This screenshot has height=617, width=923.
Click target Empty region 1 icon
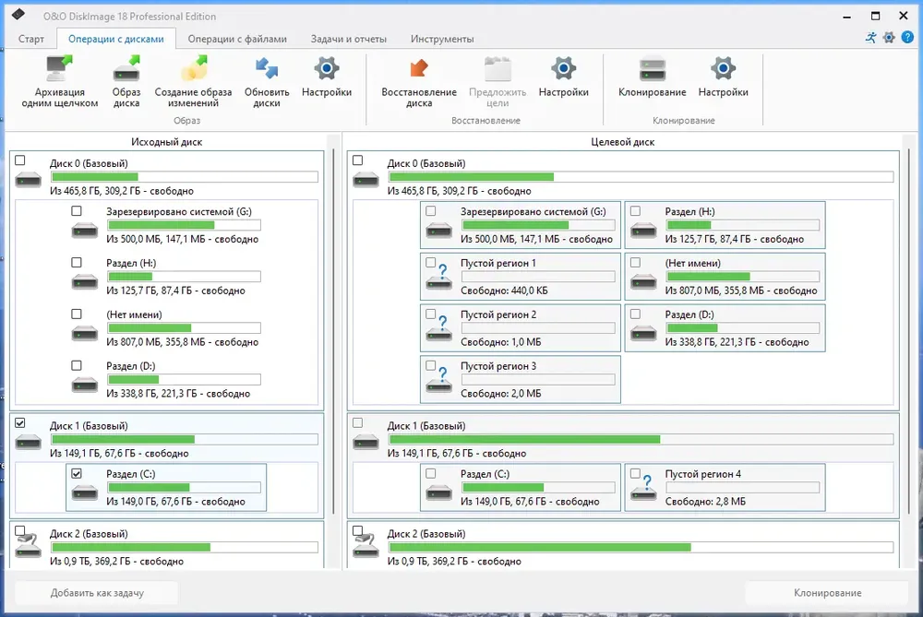439,278
